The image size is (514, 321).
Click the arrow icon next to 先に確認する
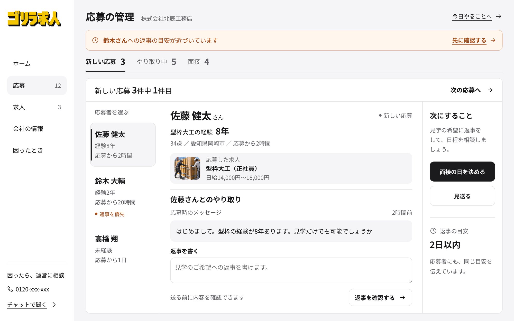(493, 40)
